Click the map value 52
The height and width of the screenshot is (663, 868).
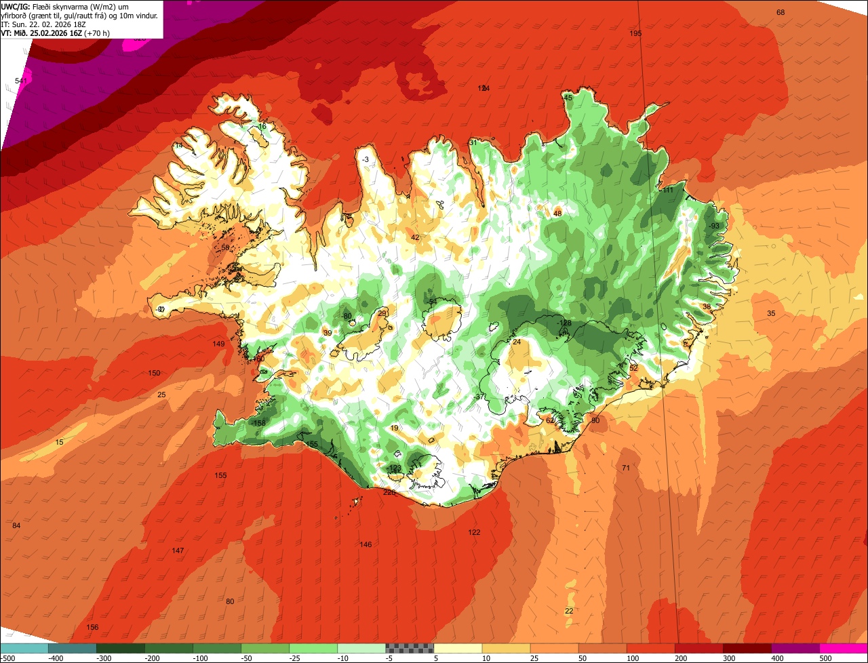pyautogui.click(x=634, y=367)
